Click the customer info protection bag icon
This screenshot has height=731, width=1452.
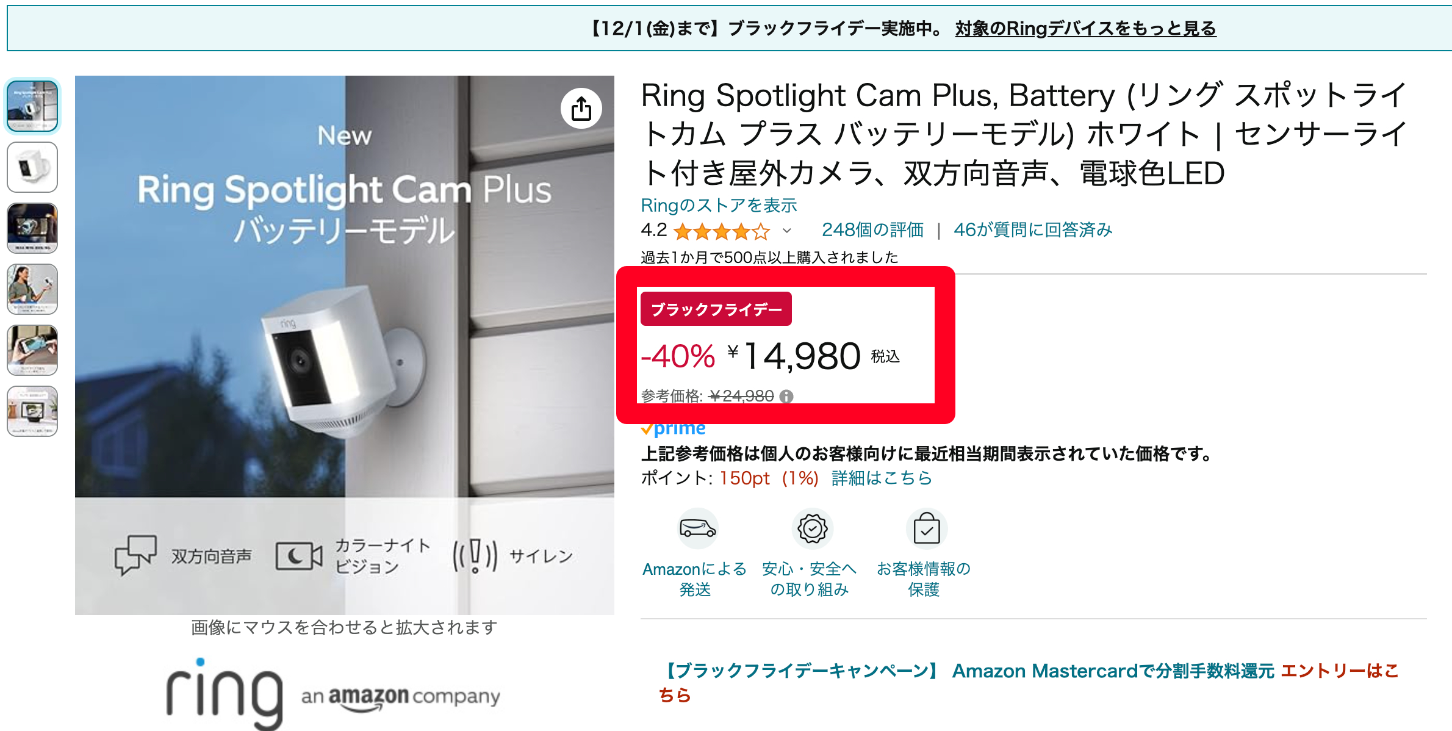(926, 528)
